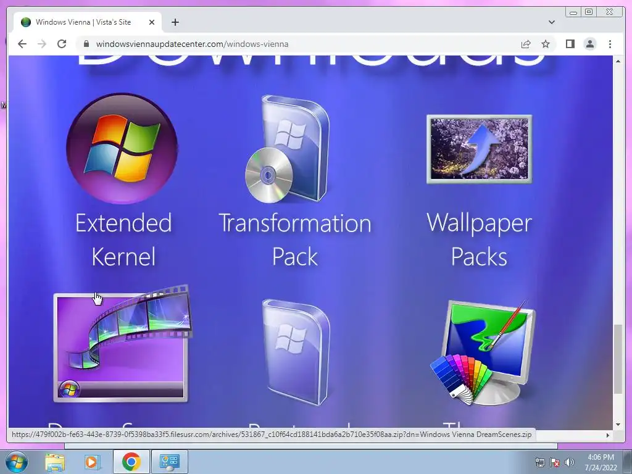632x474 pixels.
Task: Click the Show desktop button
Action: click(628, 462)
